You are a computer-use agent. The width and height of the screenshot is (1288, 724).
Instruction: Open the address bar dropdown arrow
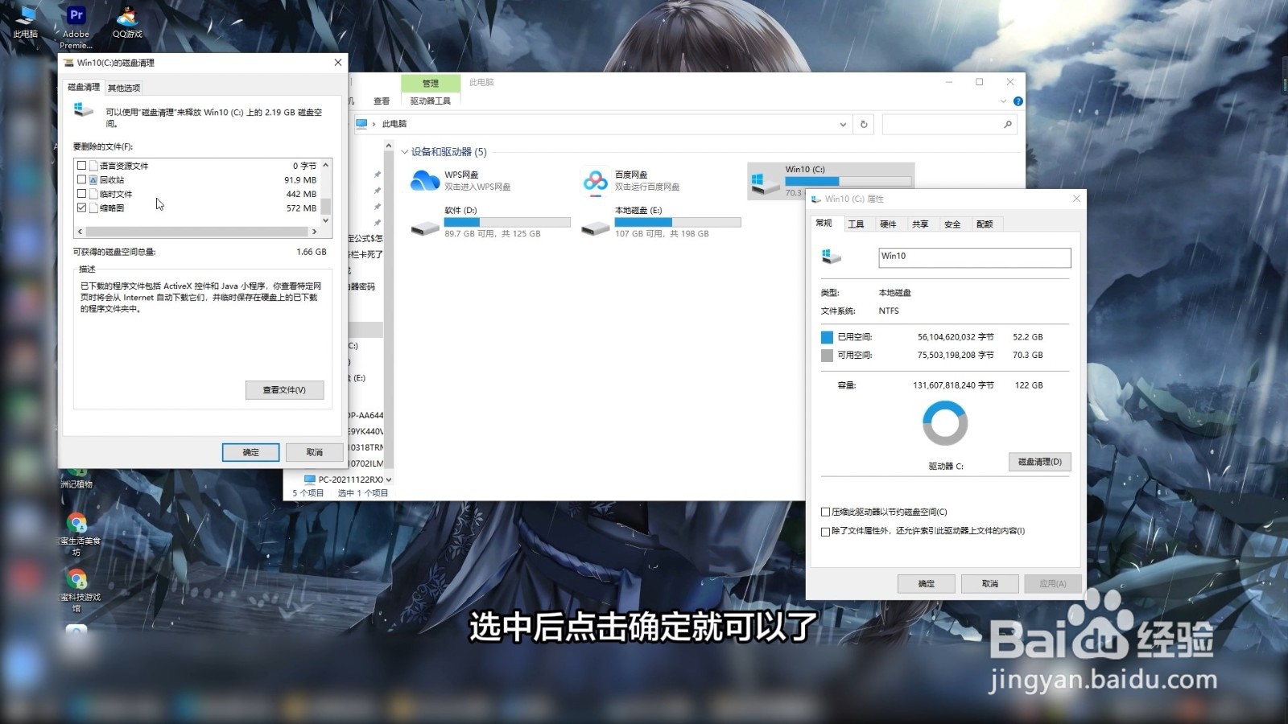843,124
